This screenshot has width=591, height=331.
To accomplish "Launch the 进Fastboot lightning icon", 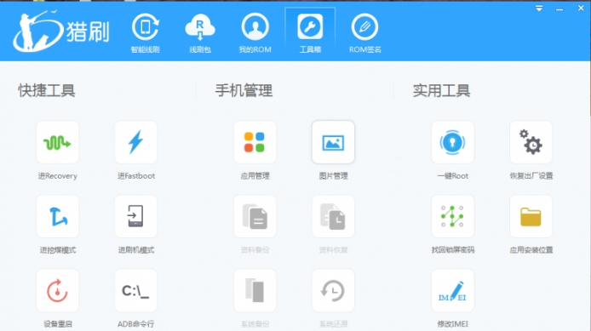I will pos(135,142).
